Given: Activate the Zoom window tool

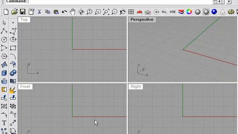Looking at the screenshot, I should coord(98,12).
